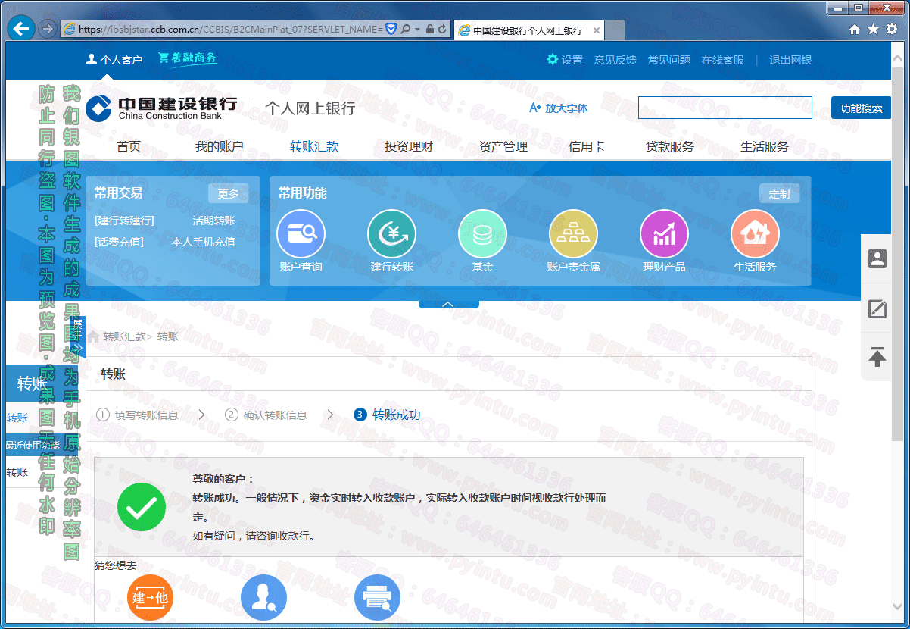Viewport: 910px width, 629px height.
Task: Click the home icon in breadcrumb
Action: (x=93, y=336)
